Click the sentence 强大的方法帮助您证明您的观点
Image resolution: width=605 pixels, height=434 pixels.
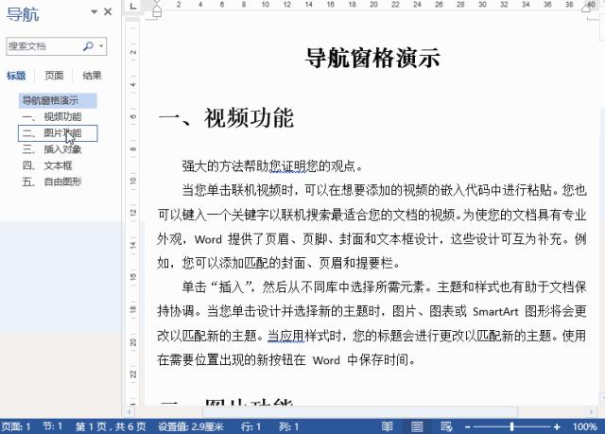click(272, 165)
